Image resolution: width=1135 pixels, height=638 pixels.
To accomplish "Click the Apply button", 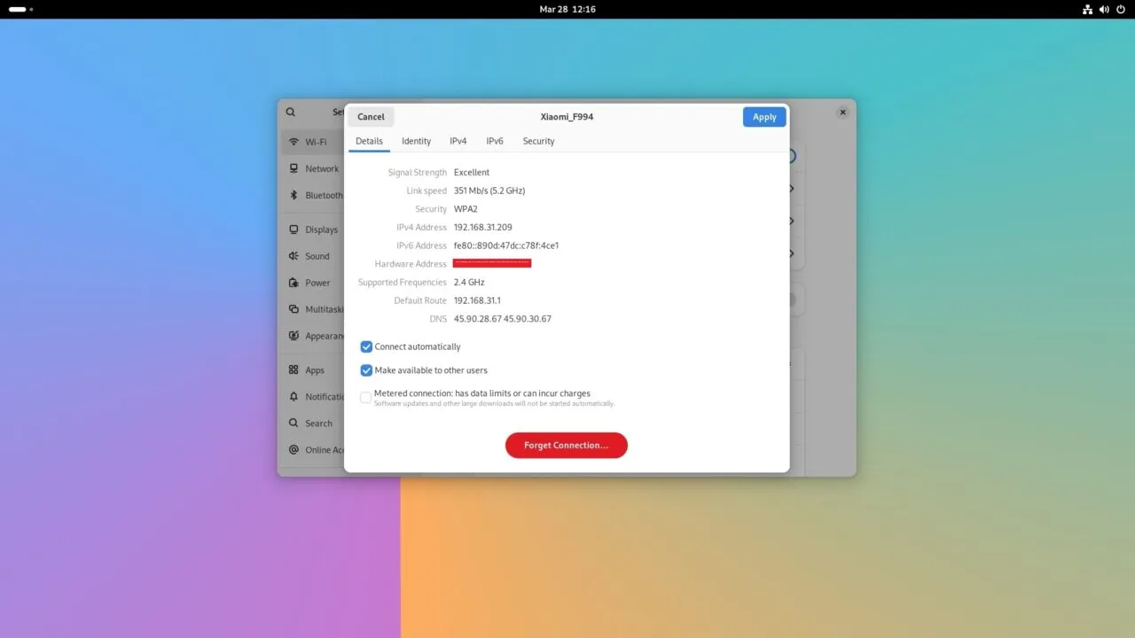I will click(x=763, y=117).
